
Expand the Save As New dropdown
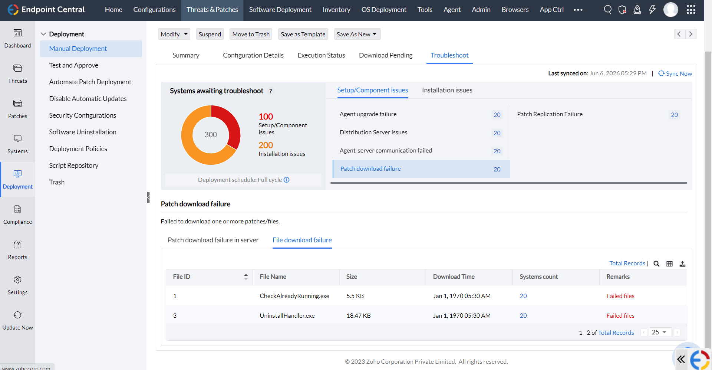(x=357, y=34)
